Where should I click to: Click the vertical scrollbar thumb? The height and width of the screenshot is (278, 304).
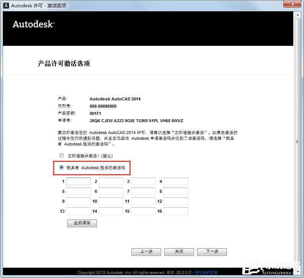point(298,142)
